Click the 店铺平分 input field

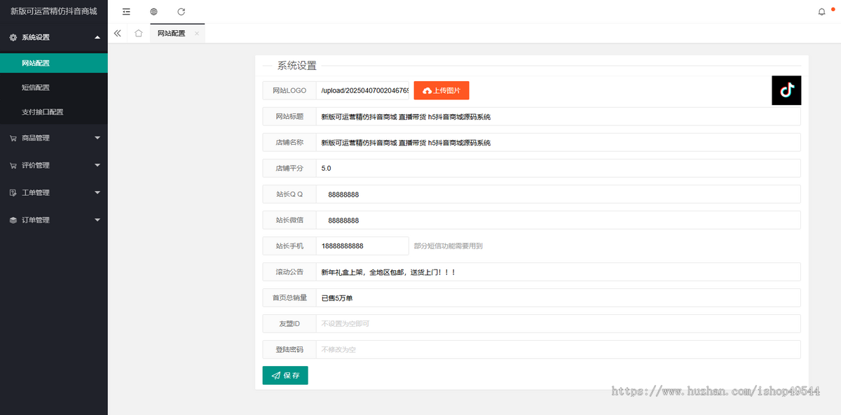click(x=558, y=168)
